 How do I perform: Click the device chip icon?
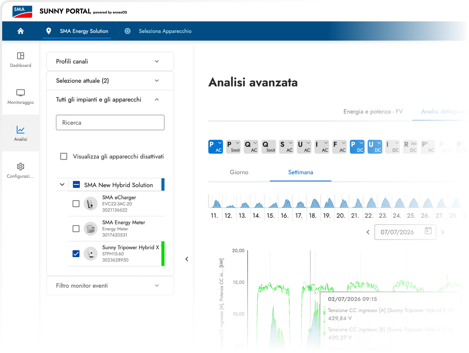(x=128, y=31)
